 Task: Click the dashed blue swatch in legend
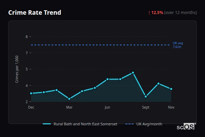(129, 124)
